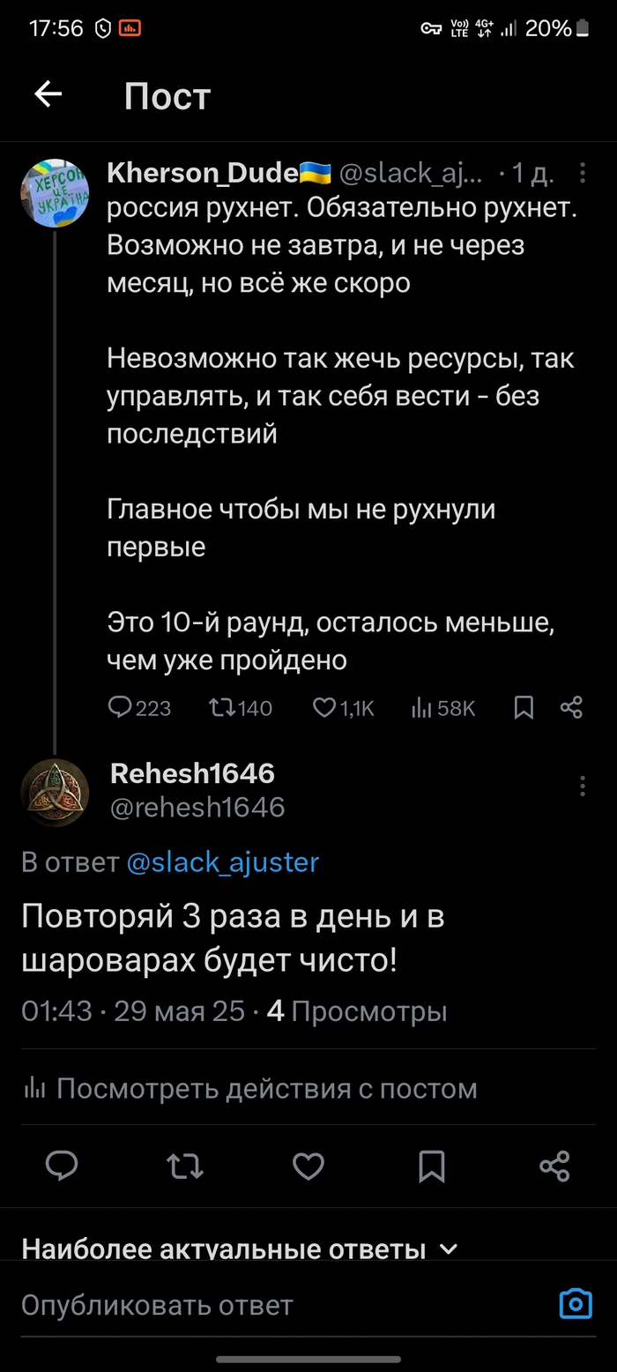Repost the Rehesh1646 reply
The height and width of the screenshot is (1372, 617).
click(185, 1166)
